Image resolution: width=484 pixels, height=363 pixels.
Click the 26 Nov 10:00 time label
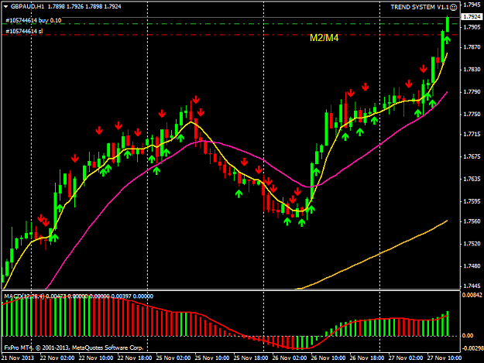pos(328,358)
